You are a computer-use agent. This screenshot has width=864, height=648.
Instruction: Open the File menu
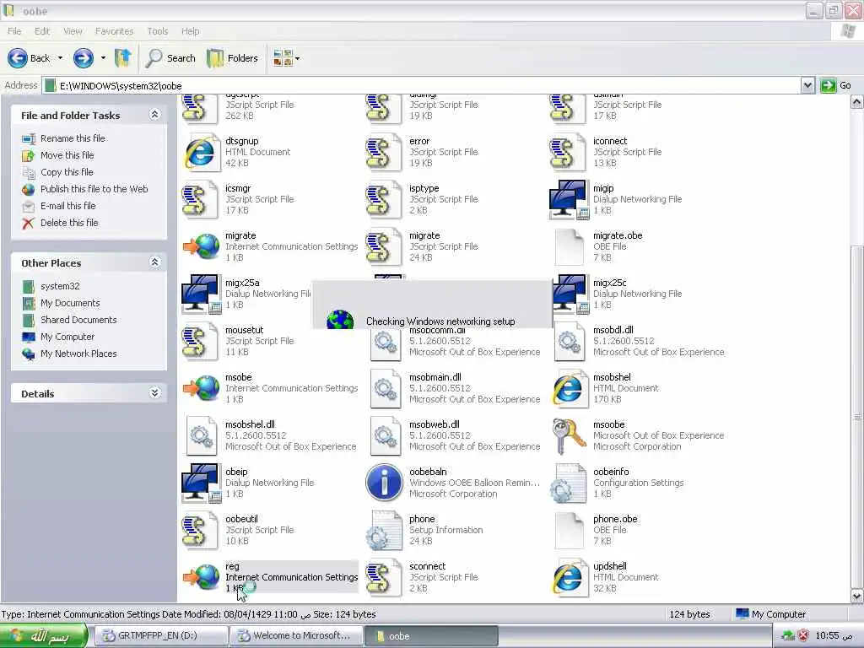(x=14, y=31)
